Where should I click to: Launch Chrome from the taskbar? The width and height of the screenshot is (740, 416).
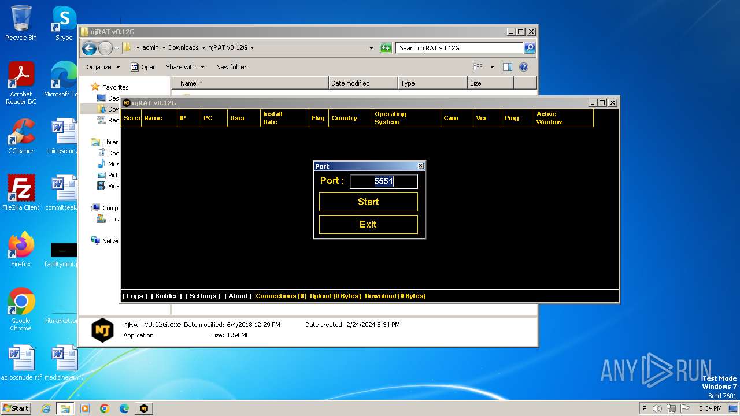(x=105, y=408)
